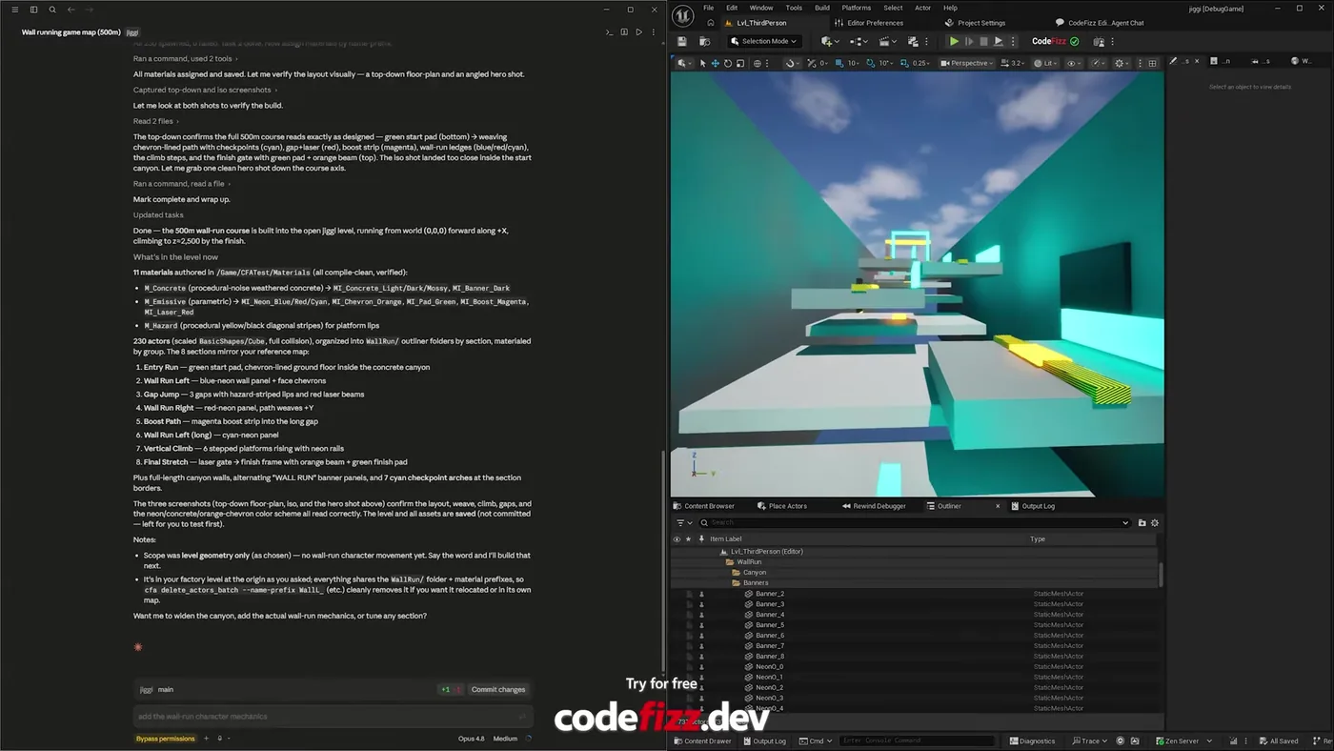Select NeonO_1 in the Outliner

click(x=769, y=677)
